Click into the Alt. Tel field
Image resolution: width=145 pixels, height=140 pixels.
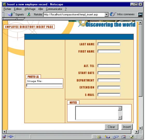[x=109, y=66]
